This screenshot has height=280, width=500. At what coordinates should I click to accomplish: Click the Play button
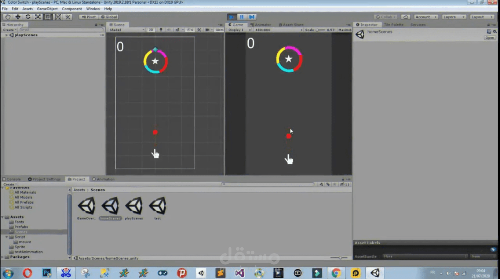coord(232,17)
